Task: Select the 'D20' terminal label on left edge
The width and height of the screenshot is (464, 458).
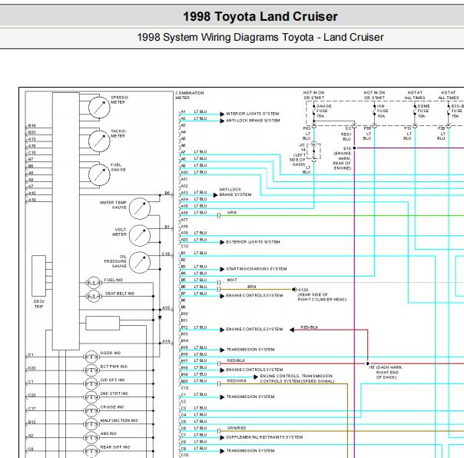Action: (31, 368)
